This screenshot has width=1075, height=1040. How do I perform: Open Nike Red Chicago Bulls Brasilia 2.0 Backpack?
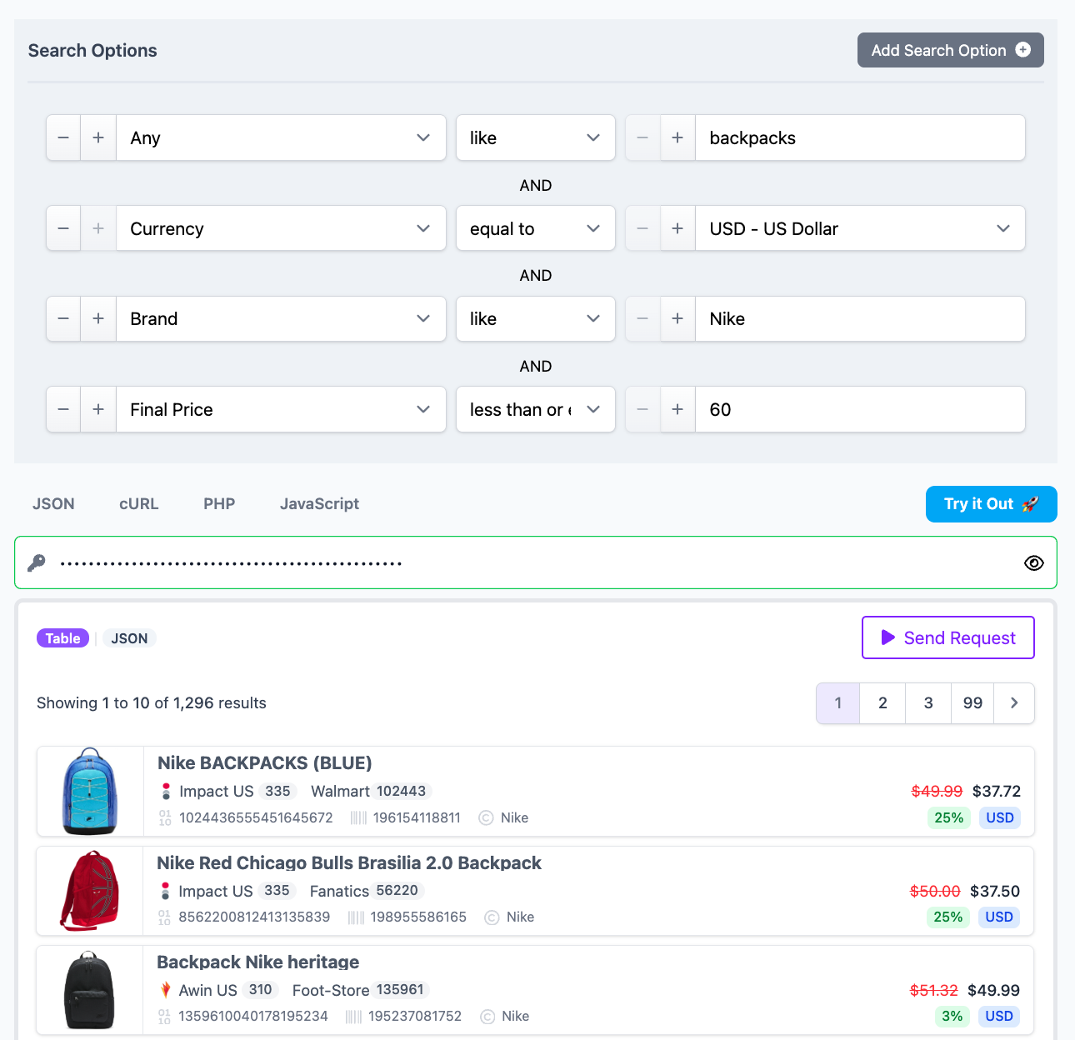pos(349,862)
